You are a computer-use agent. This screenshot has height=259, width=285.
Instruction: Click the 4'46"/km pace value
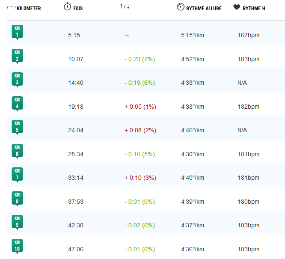pos(193,130)
